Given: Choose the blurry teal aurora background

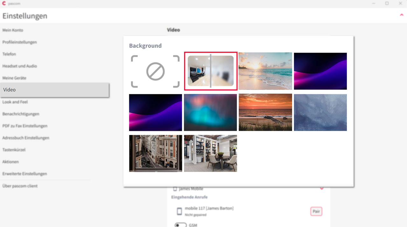Looking at the screenshot, I should 210,112.
